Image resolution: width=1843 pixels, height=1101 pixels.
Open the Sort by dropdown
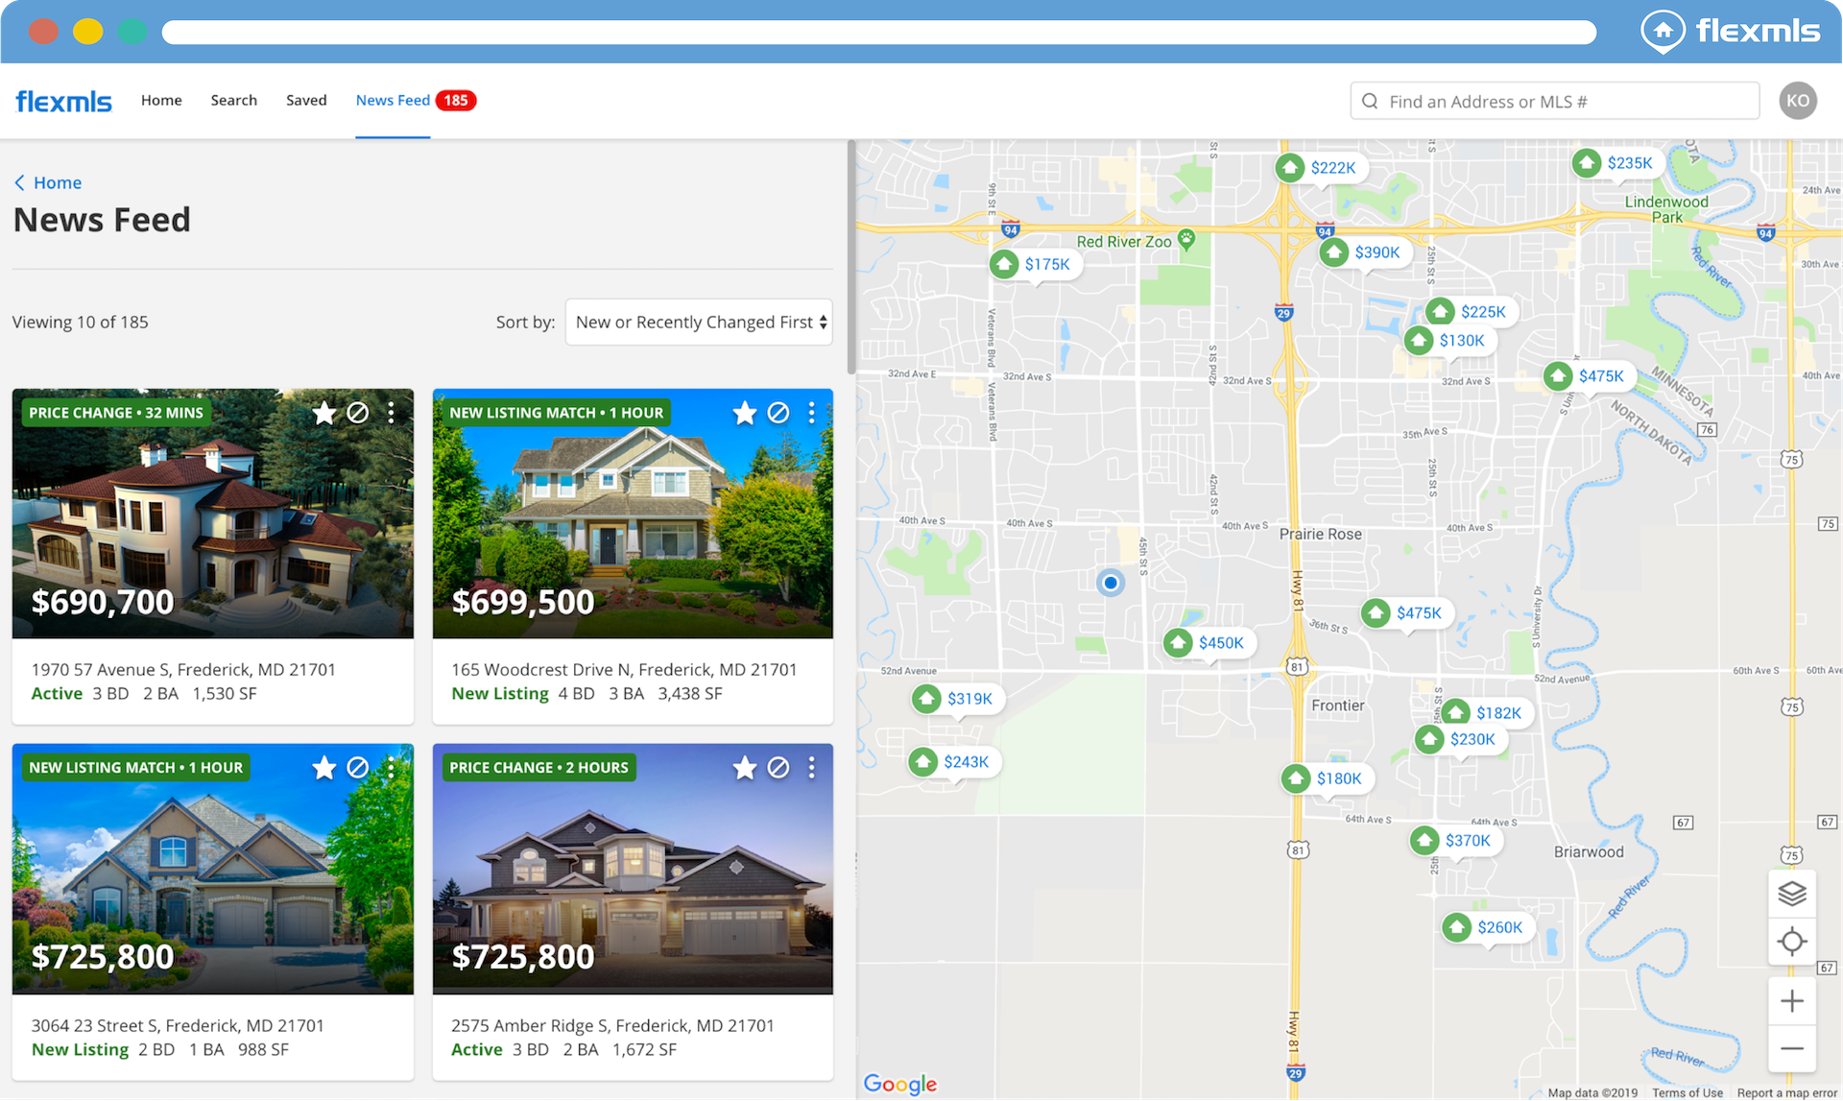(x=699, y=323)
